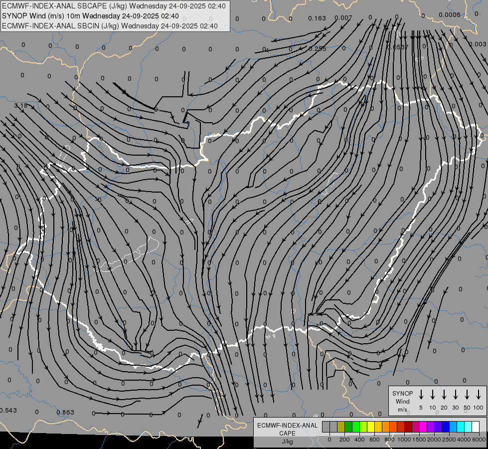The width and height of the screenshot is (488, 449).
Task: Click the 0.0537 value on the map
Action: (x=398, y=47)
